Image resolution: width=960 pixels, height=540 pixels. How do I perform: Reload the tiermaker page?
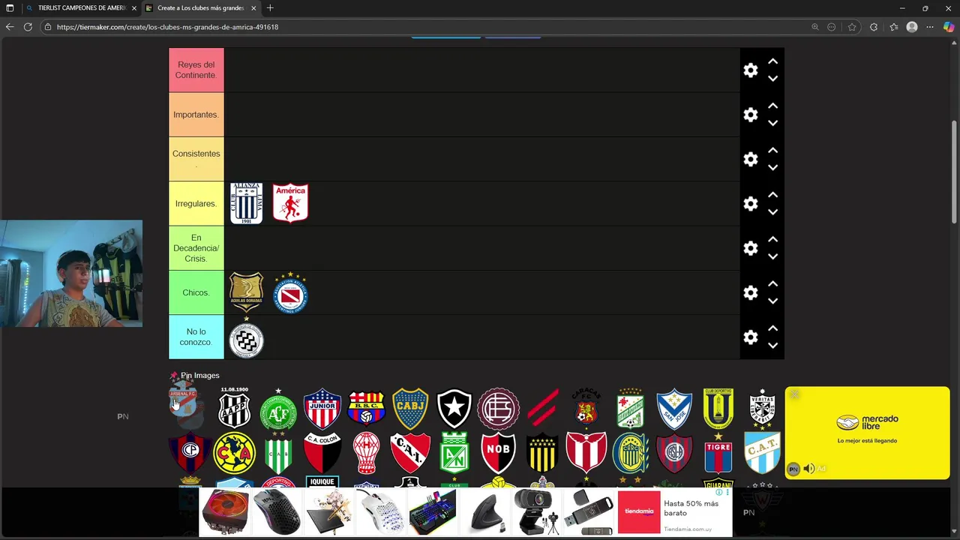pos(28,27)
